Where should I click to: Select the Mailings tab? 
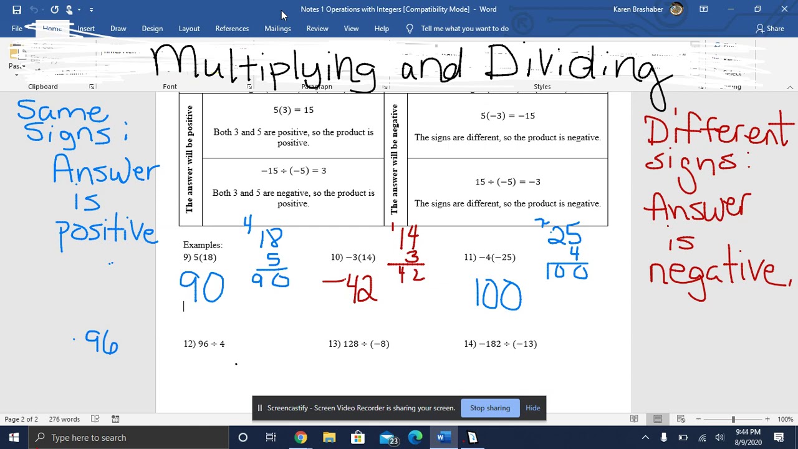(277, 29)
